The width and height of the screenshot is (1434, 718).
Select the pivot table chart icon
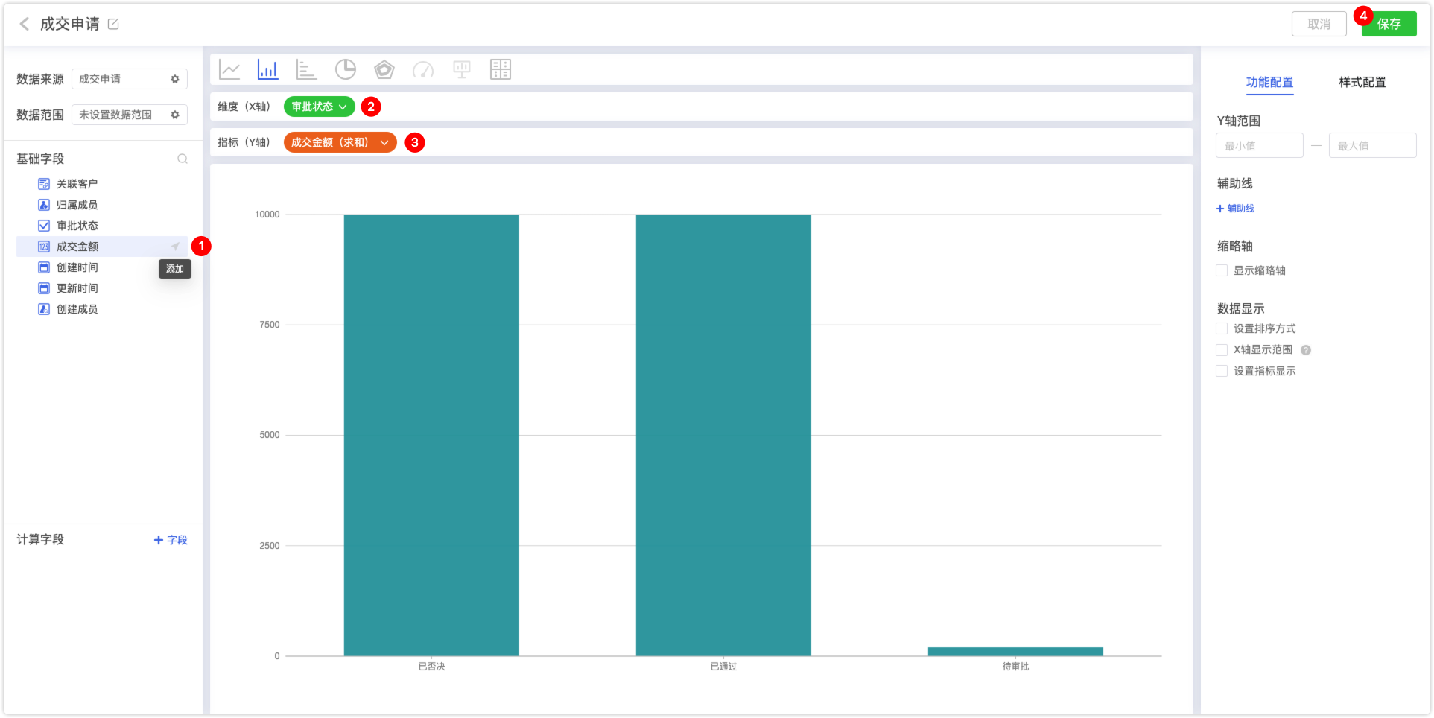click(x=501, y=69)
